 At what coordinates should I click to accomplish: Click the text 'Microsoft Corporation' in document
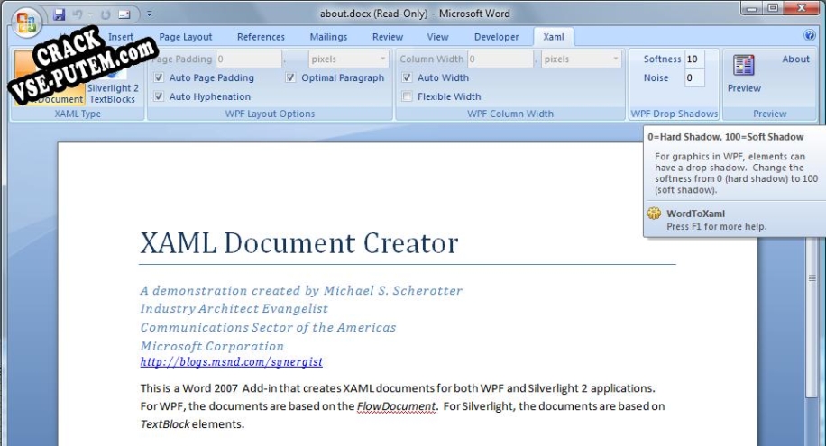click(212, 346)
